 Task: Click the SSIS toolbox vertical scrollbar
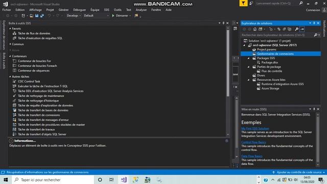click(228, 63)
